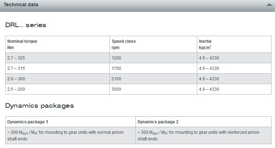The image size is (275, 148).
Task: Collapse the Technical data section arrow
Action: tap(269, 5)
